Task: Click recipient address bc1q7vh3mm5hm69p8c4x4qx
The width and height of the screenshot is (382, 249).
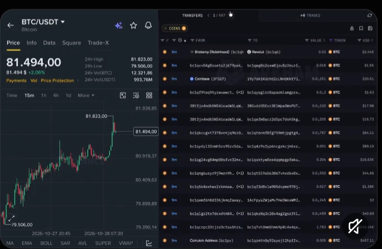Action: (274, 227)
